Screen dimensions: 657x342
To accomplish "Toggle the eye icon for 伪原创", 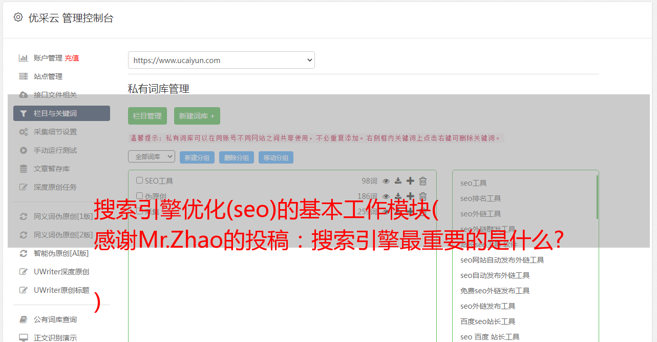I will coord(386,196).
